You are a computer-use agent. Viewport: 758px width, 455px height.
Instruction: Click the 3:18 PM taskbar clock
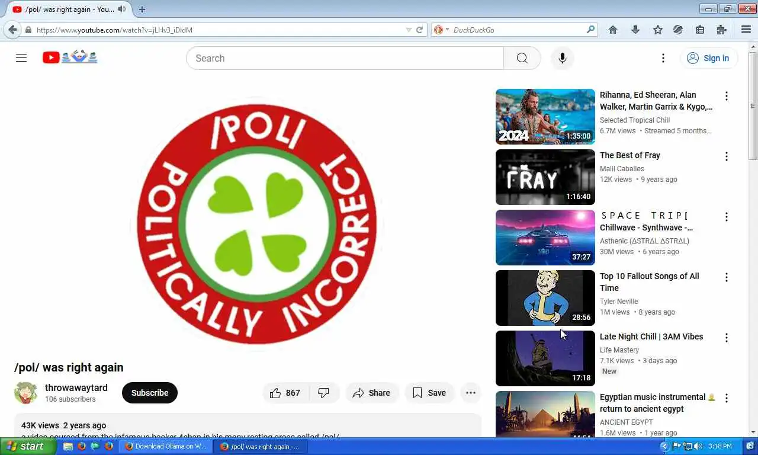(720, 446)
